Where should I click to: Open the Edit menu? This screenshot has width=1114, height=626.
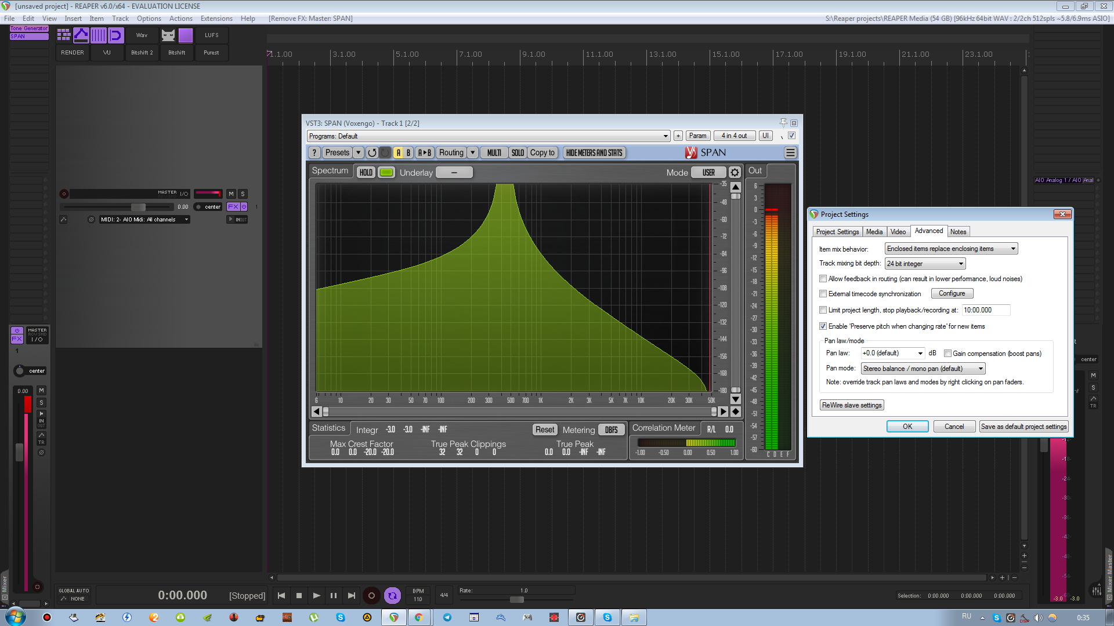[28, 19]
